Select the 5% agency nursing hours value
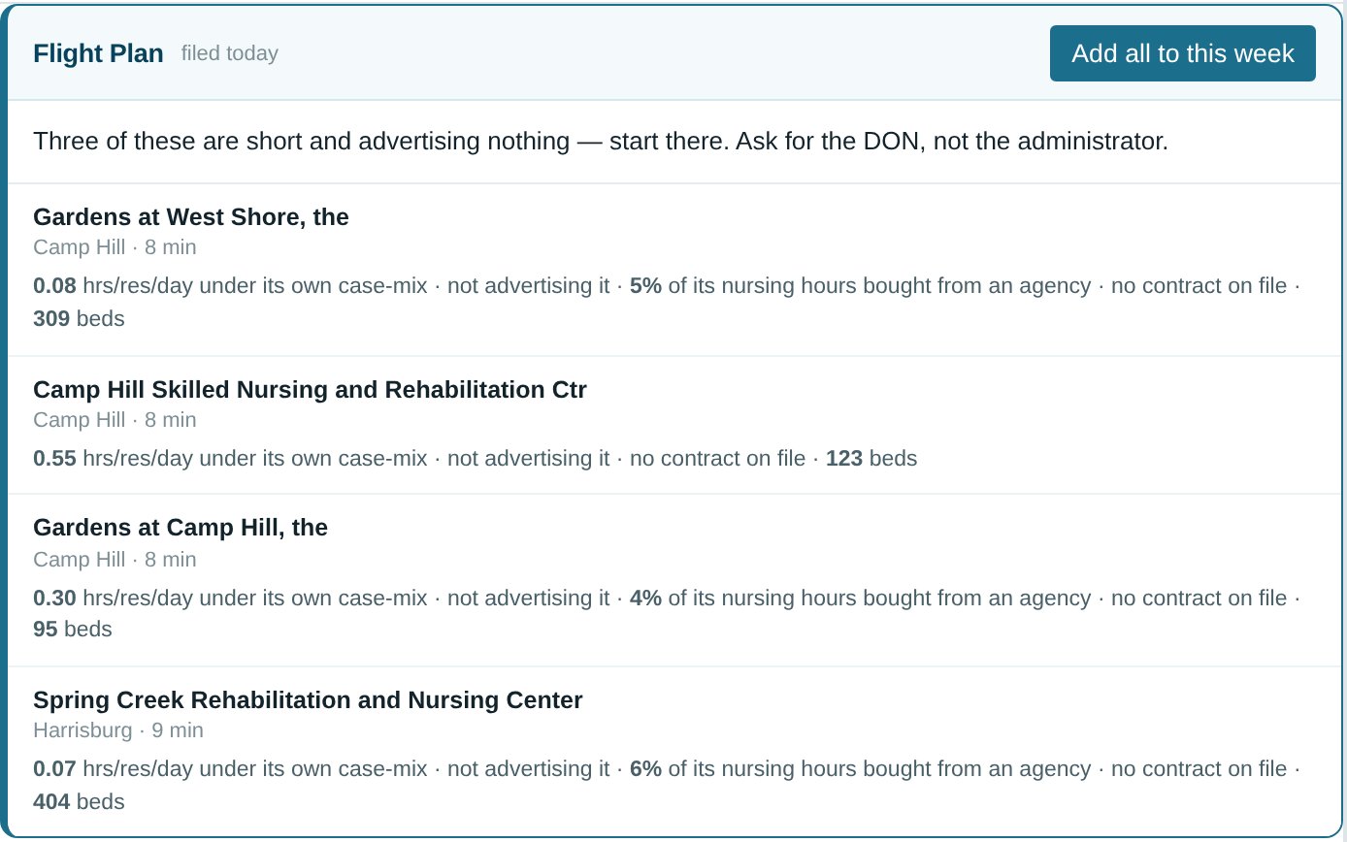The height and width of the screenshot is (842, 1347). tap(645, 286)
